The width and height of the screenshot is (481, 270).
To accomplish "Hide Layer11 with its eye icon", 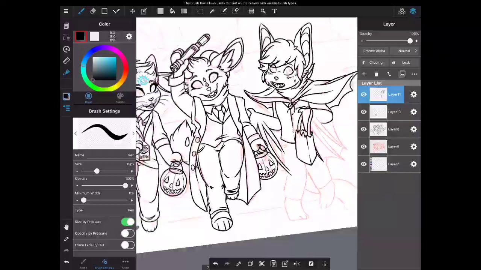I will (x=363, y=94).
